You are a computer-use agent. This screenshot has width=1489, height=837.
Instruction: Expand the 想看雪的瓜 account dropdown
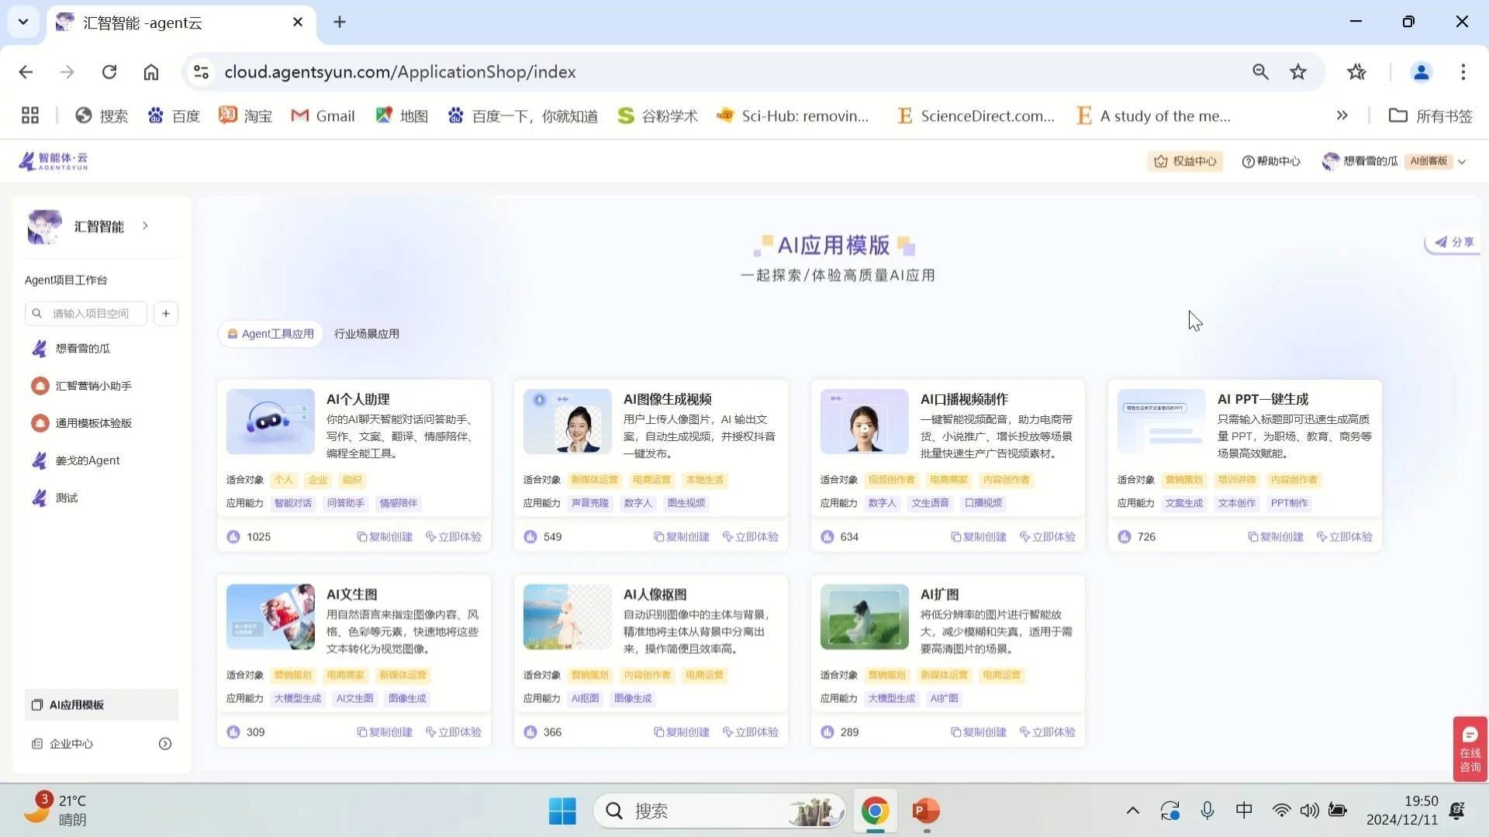(x=1462, y=161)
